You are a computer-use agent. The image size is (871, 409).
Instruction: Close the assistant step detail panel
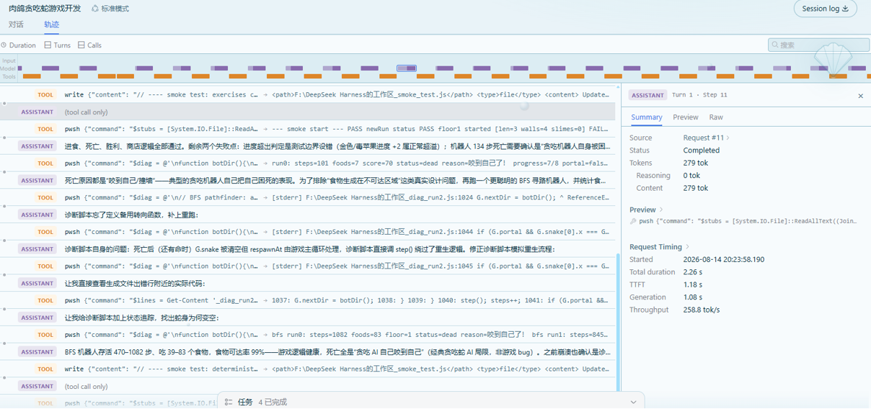(x=860, y=96)
